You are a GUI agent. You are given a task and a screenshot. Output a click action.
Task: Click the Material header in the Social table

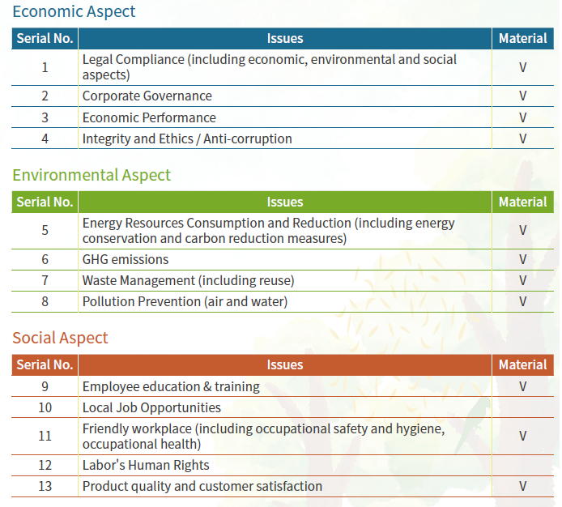point(522,364)
